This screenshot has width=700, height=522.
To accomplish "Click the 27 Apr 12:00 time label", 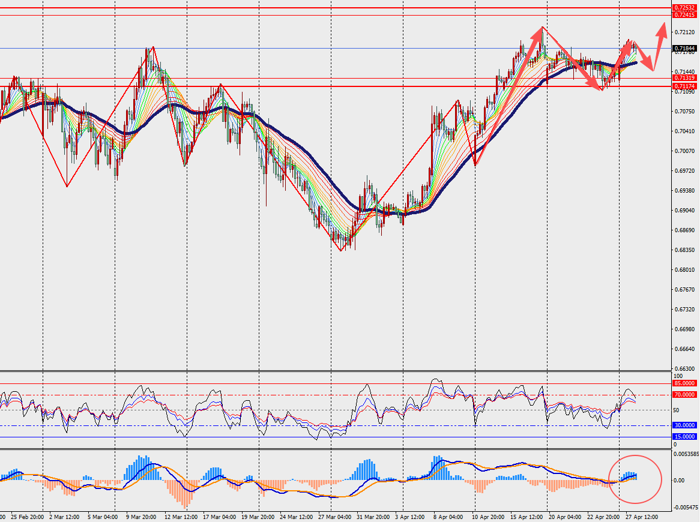I will (642, 517).
